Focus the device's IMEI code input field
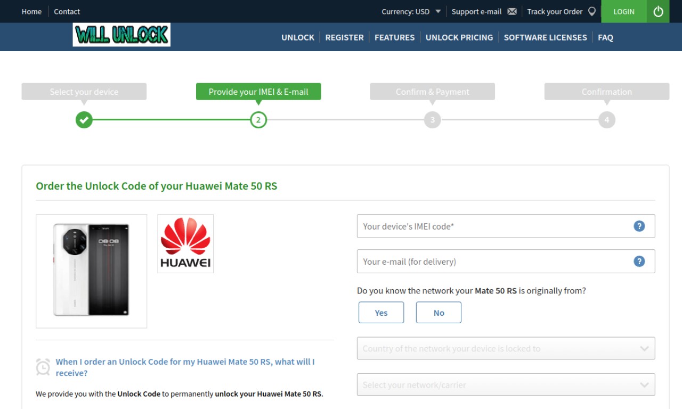Screen dimensions: 682x409 506,226
